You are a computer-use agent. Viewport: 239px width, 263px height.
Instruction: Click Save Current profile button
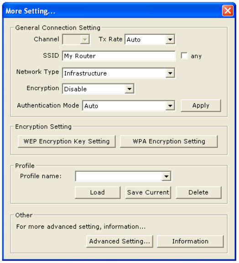coord(148,192)
